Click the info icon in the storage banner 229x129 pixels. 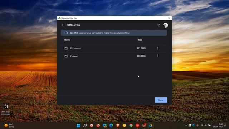point(66,33)
